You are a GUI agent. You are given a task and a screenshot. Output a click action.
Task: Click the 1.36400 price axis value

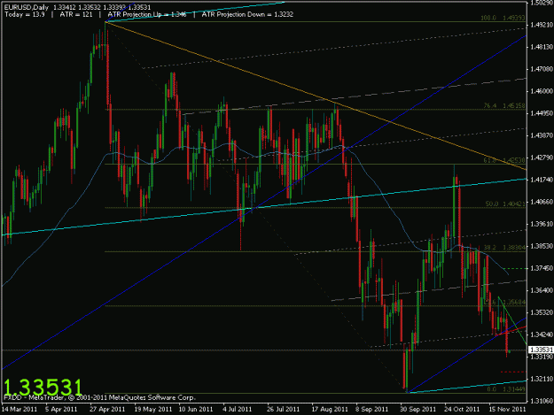pyautogui.click(x=542, y=290)
